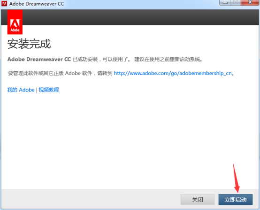Image resolution: width=260 pixels, height=210 pixels.
Task: Minimize the installer window
Action: [x=225, y=2]
